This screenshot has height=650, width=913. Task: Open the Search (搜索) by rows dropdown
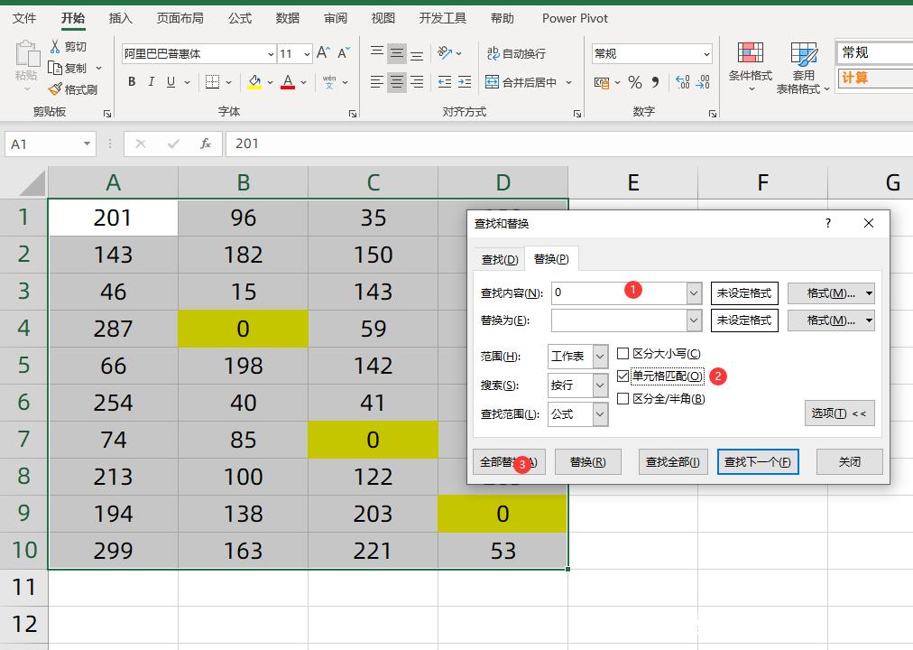point(600,385)
